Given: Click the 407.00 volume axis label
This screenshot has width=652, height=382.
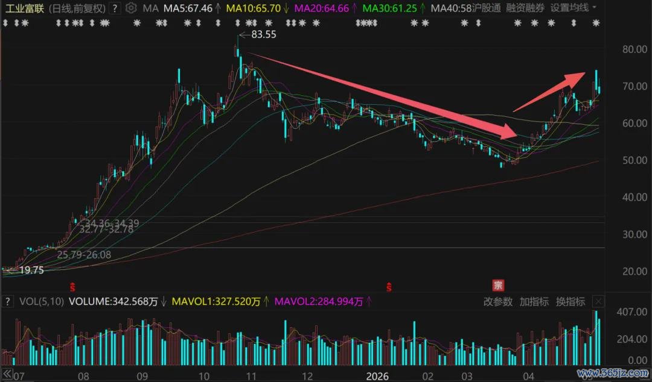Looking at the screenshot, I should click(631, 312).
